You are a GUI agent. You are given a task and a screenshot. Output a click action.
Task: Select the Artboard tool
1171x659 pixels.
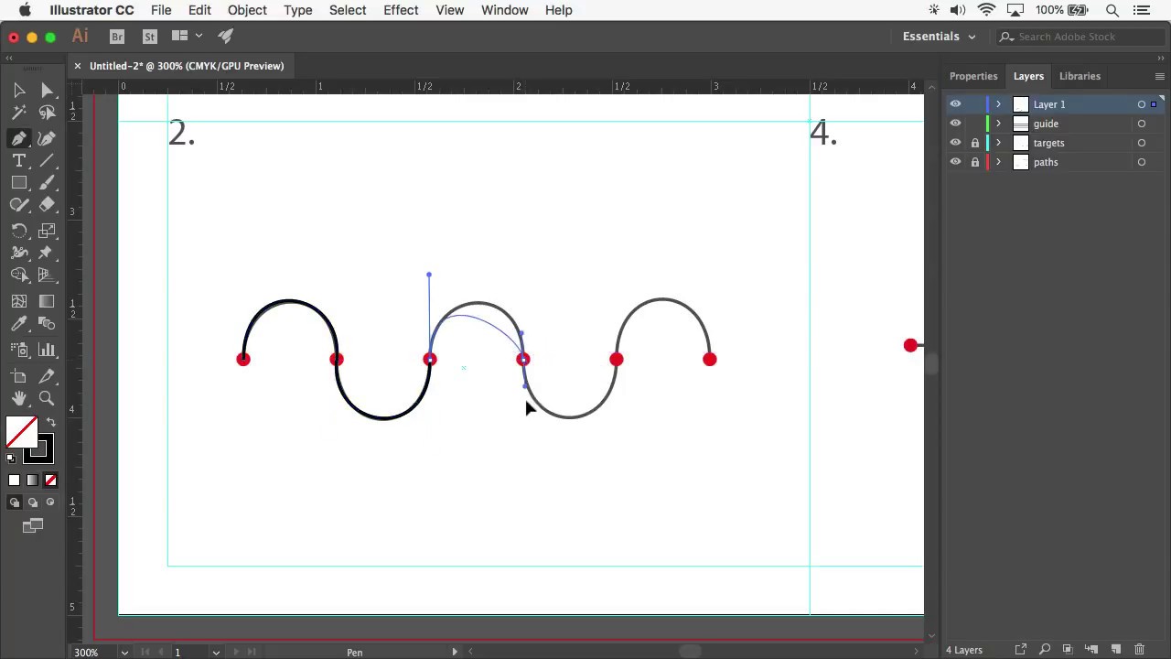pyautogui.click(x=19, y=376)
